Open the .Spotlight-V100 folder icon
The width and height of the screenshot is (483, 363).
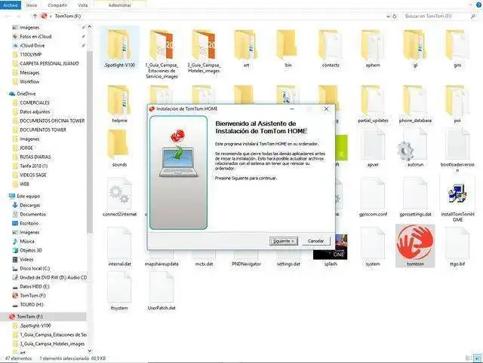coord(119,45)
